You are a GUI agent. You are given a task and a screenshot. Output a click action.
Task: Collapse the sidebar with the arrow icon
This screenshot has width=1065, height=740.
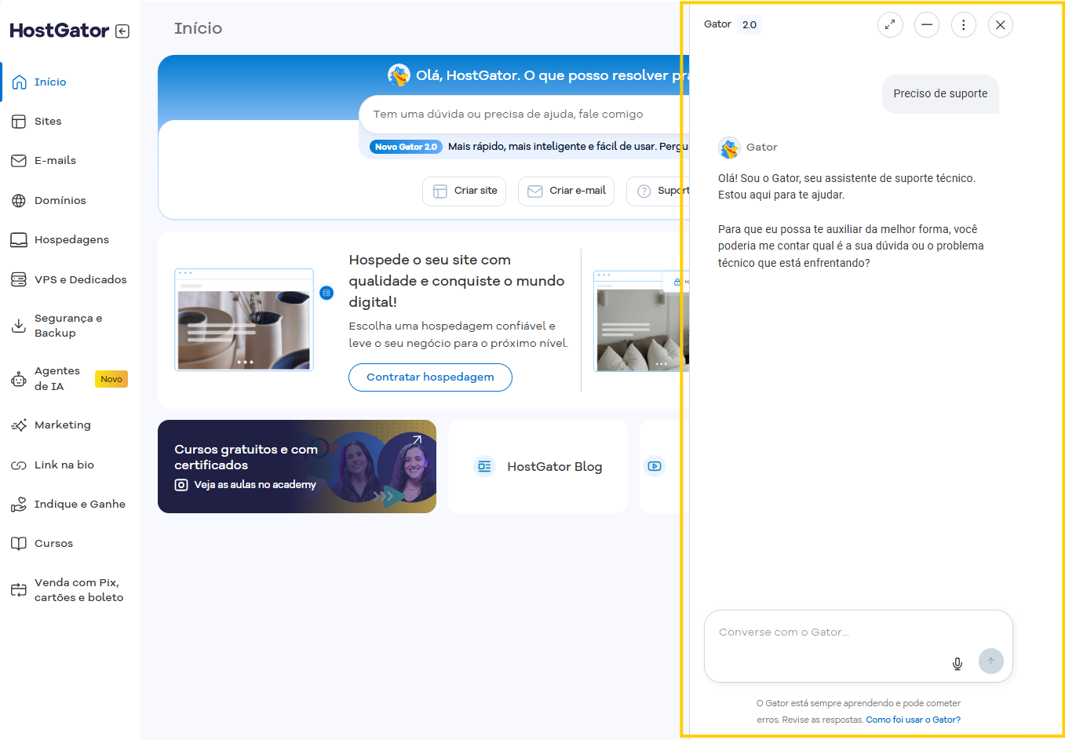[122, 31]
